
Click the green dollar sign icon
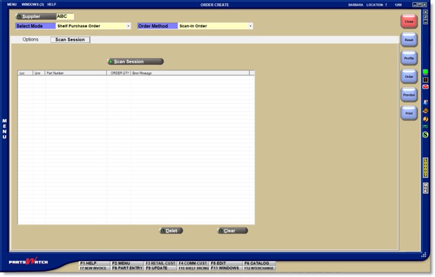pos(425,135)
